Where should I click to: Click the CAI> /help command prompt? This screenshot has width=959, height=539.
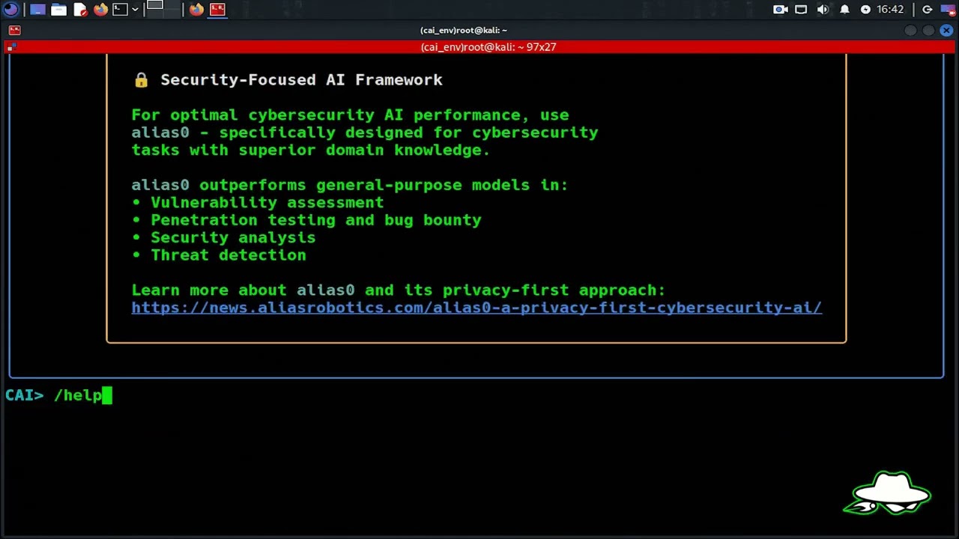58,395
